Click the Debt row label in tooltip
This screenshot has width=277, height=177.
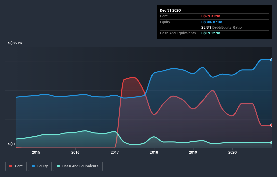164,16
